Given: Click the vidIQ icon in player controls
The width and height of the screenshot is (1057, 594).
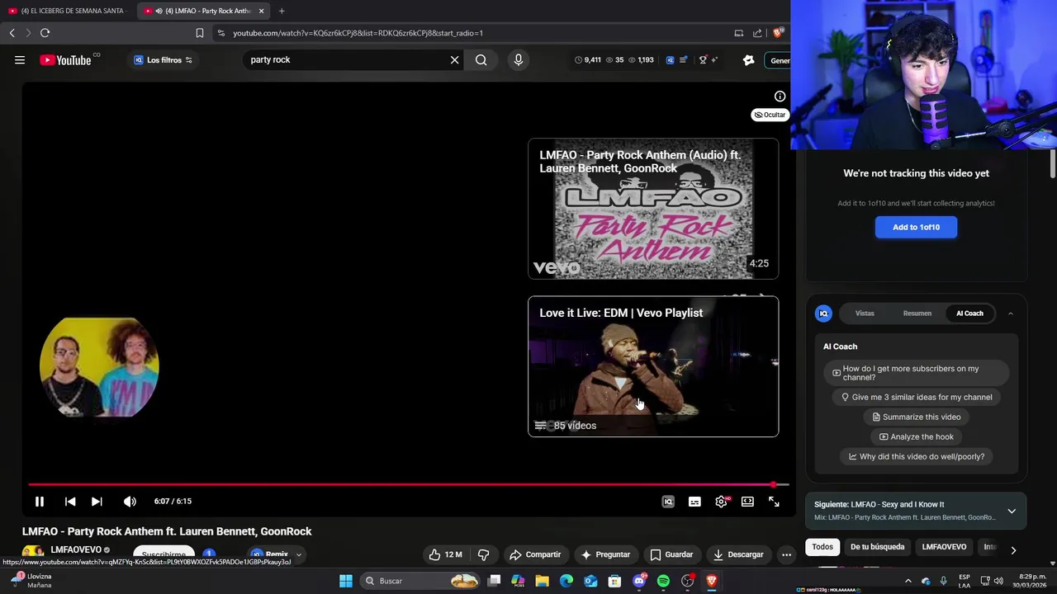Looking at the screenshot, I should tap(668, 501).
